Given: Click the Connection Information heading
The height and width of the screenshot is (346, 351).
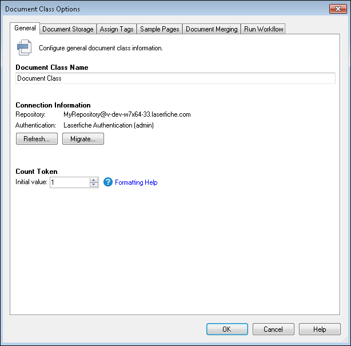Looking at the screenshot, I should [x=53, y=105].
